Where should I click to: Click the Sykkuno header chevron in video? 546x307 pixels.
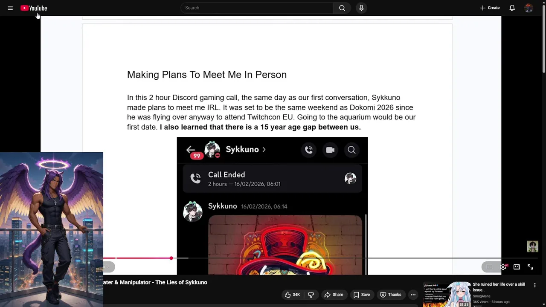264,150
